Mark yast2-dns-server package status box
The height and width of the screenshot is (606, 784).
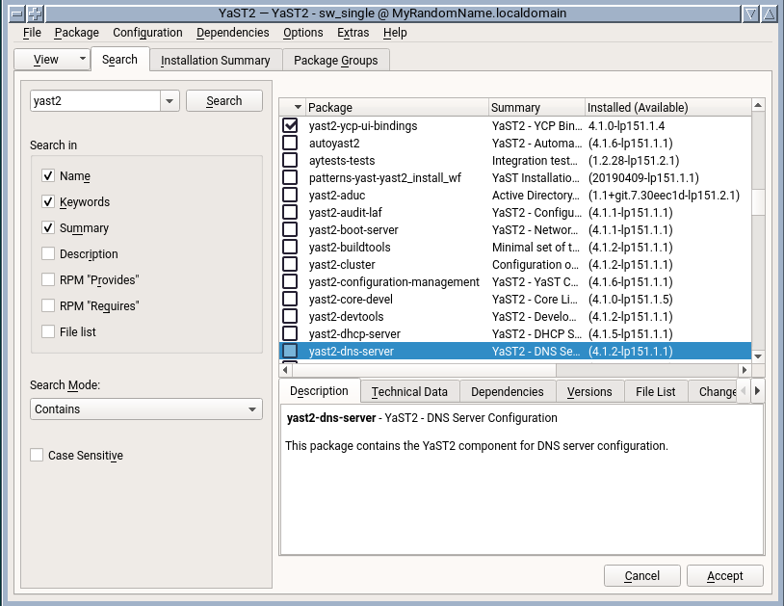coord(290,351)
